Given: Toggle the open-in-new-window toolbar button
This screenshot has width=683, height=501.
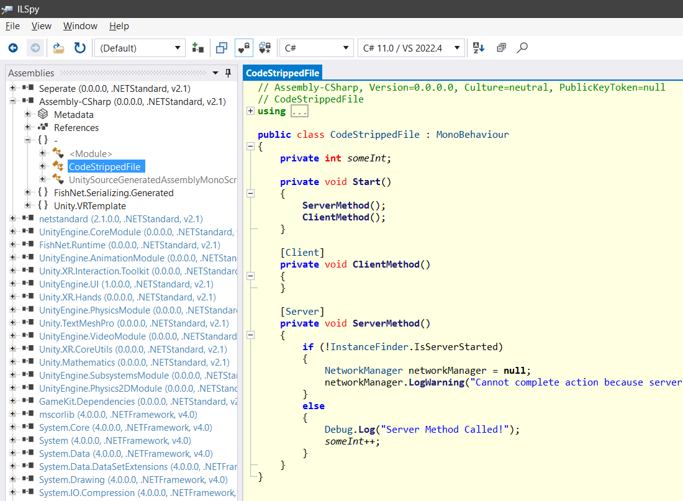Looking at the screenshot, I should click(x=222, y=48).
